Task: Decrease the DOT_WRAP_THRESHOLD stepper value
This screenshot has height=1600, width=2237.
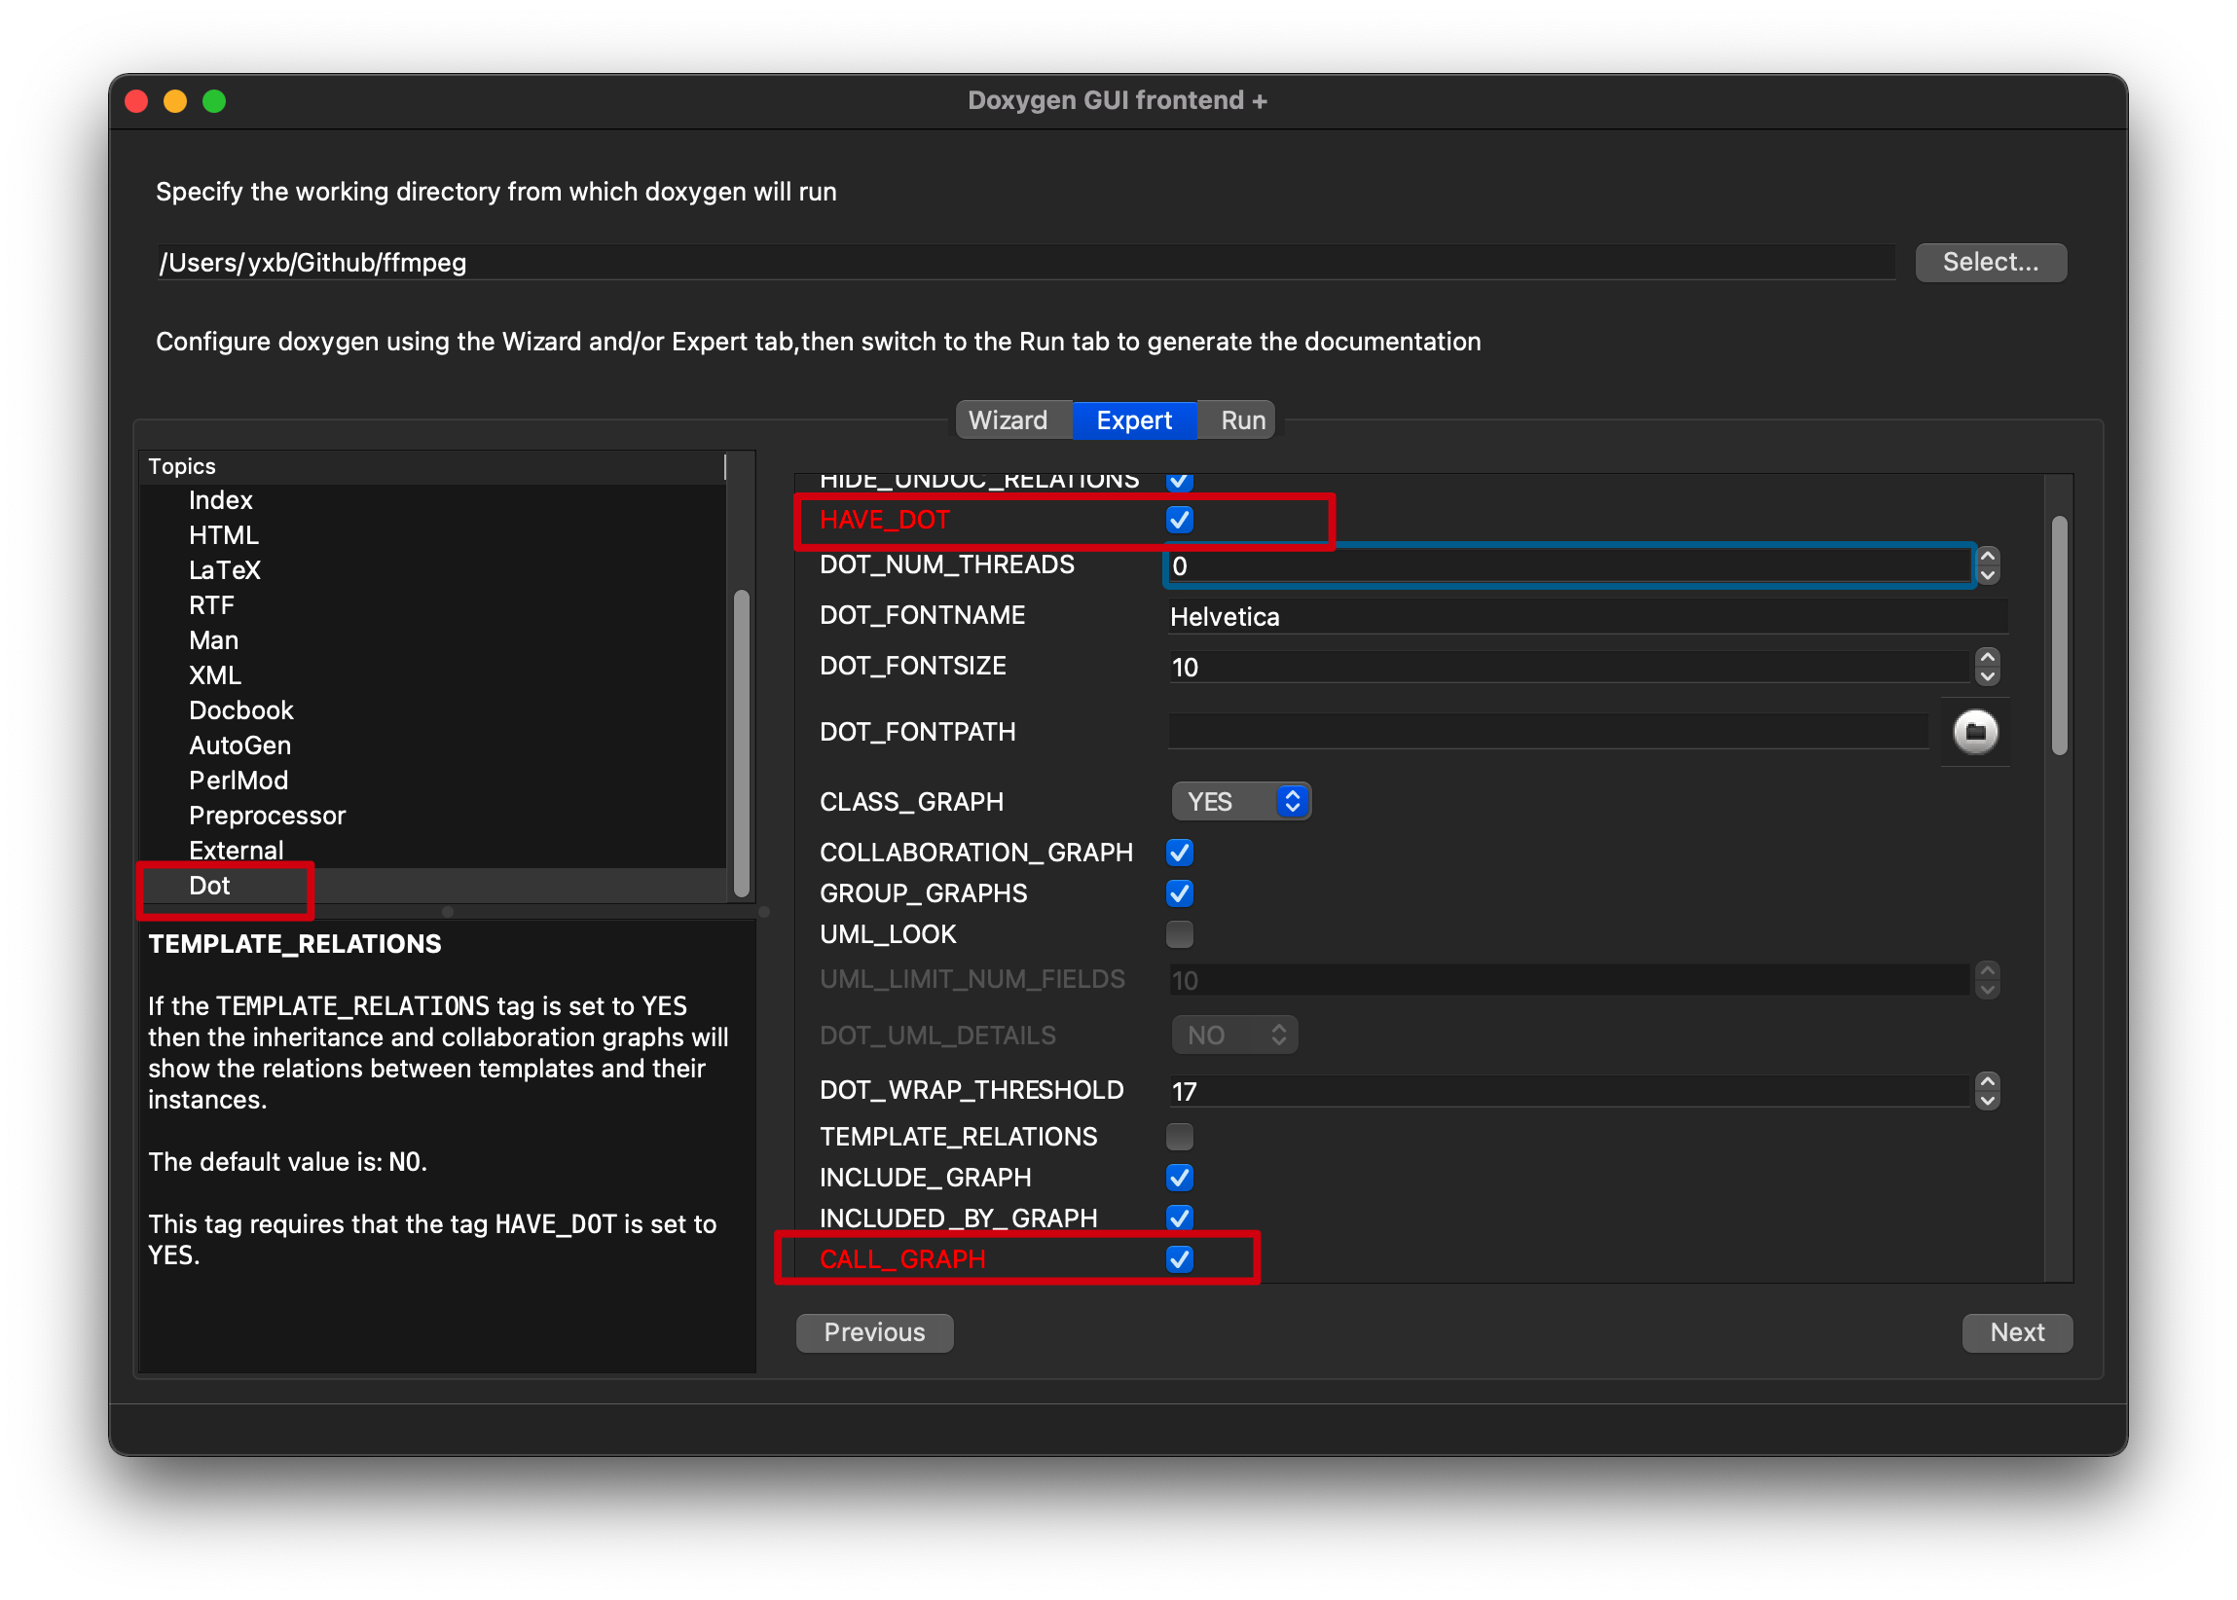Action: click(1988, 1101)
